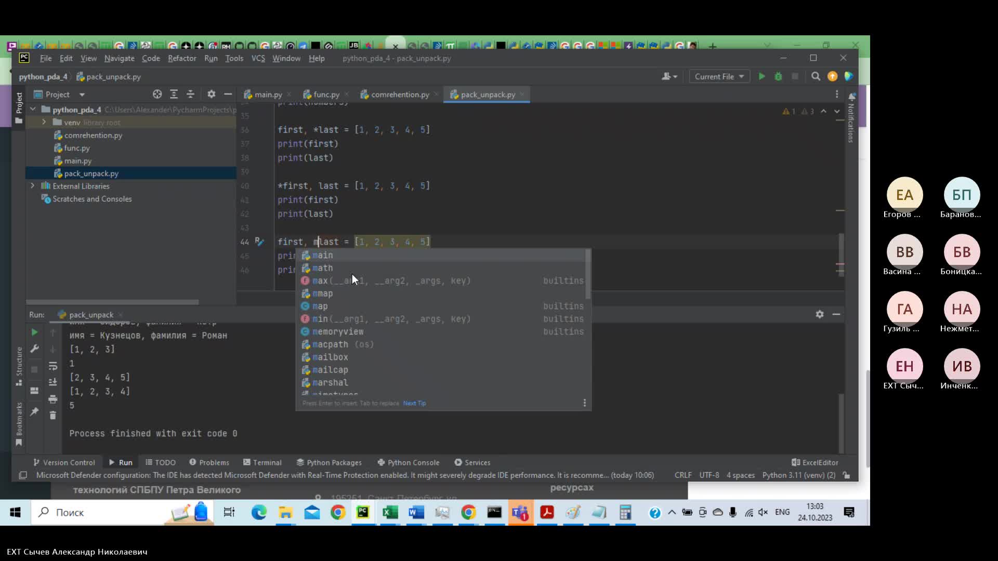Open the user account icon in toolbar
This screenshot has width=998, height=561.
click(x=669, y=76)
